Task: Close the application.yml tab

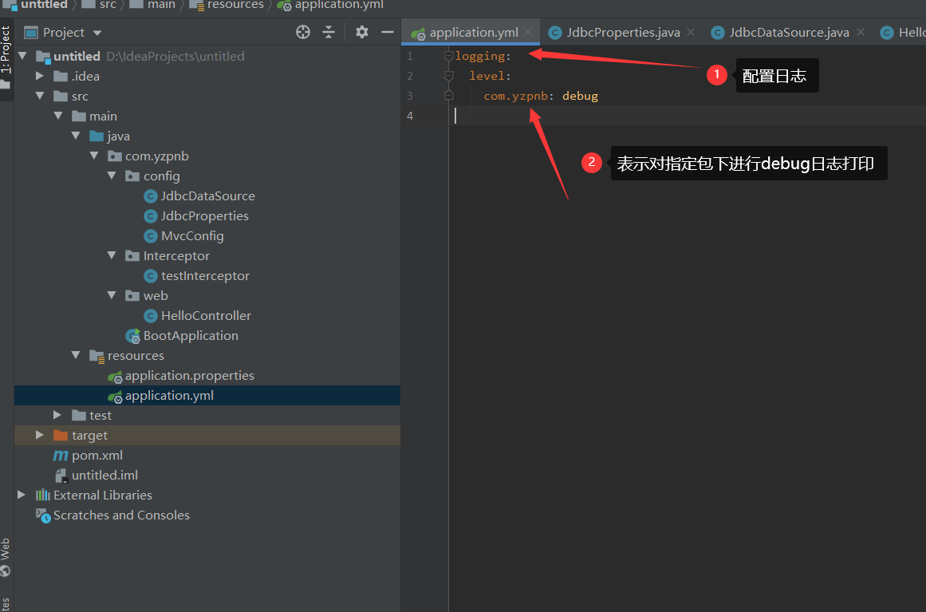Action: (x=528, y=32)
